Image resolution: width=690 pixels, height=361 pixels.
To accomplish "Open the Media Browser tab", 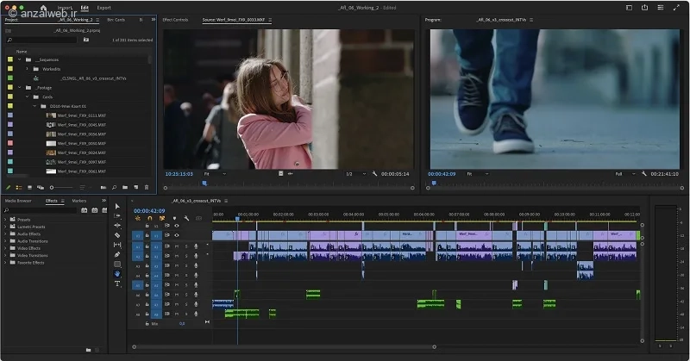I will [x=18, y=201].
